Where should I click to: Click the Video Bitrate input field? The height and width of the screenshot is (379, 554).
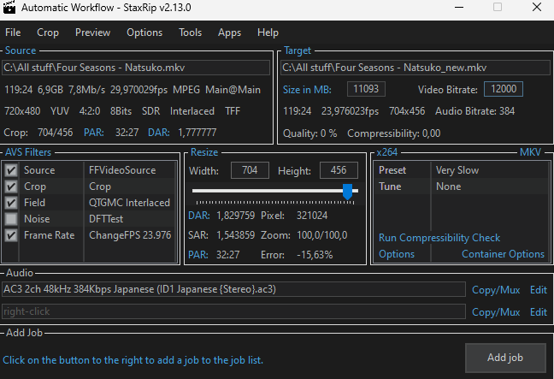pos(503,90)
